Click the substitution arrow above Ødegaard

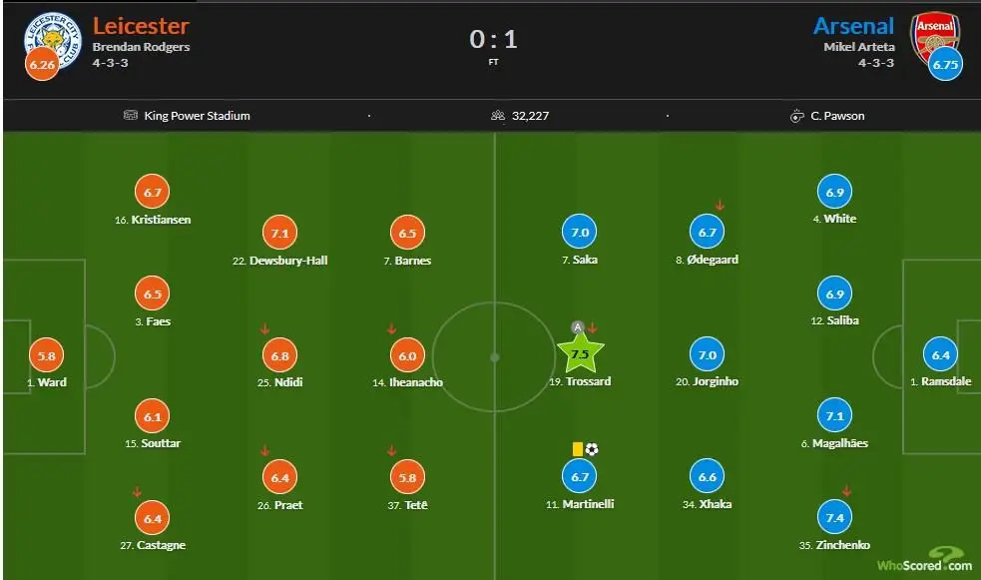coord(720,205)
